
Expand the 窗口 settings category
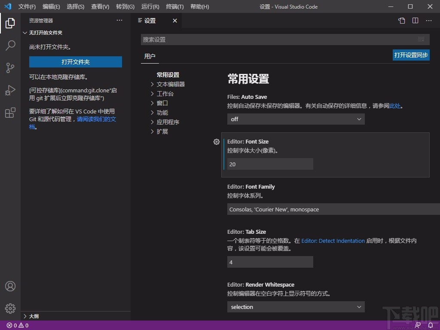point(159,103)
